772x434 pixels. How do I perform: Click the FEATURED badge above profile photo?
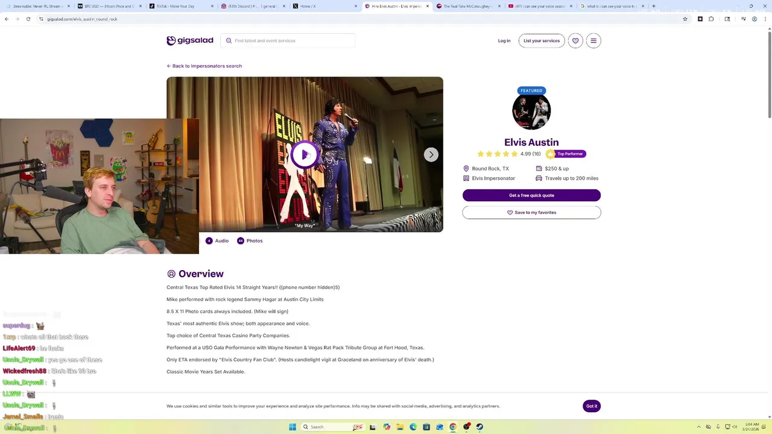(531, 90)
